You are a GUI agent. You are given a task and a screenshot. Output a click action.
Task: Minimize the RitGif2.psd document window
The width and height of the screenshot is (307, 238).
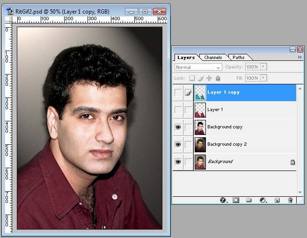pos(132,11)
